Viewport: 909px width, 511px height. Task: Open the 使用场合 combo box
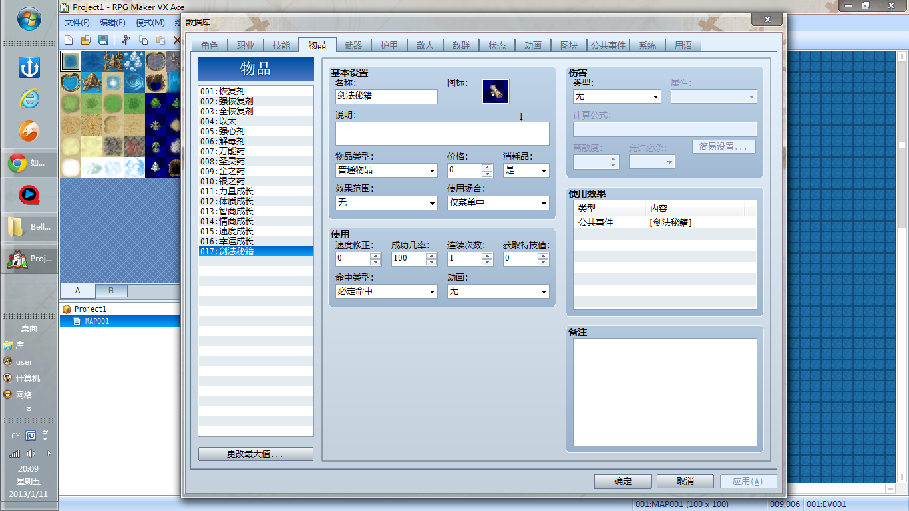click(498, 202)
